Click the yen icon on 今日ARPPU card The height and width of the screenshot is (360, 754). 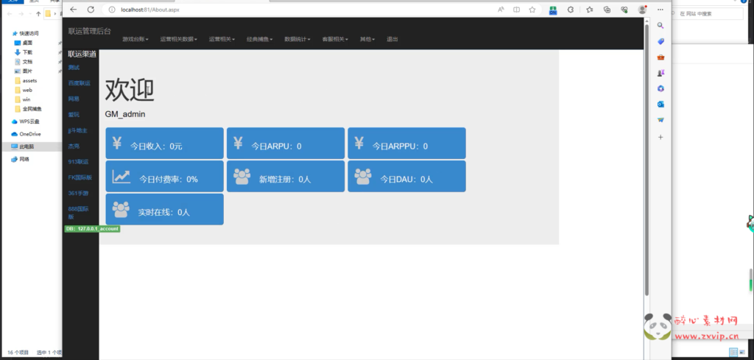[359, 144]
